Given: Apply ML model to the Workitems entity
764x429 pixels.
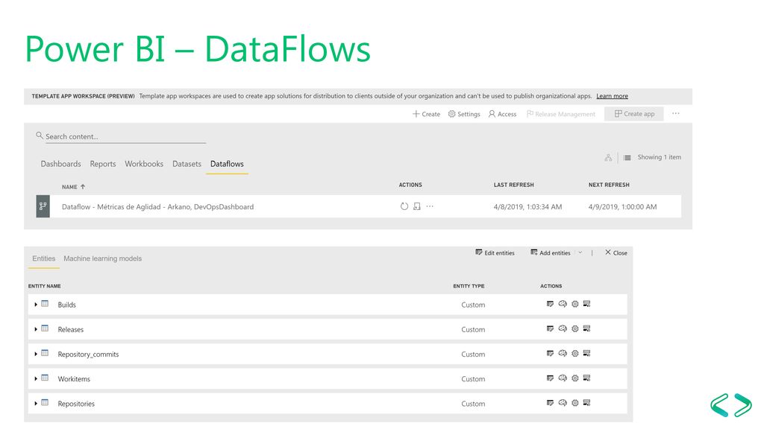Looking at the screenshot, I should click(563, 378).
